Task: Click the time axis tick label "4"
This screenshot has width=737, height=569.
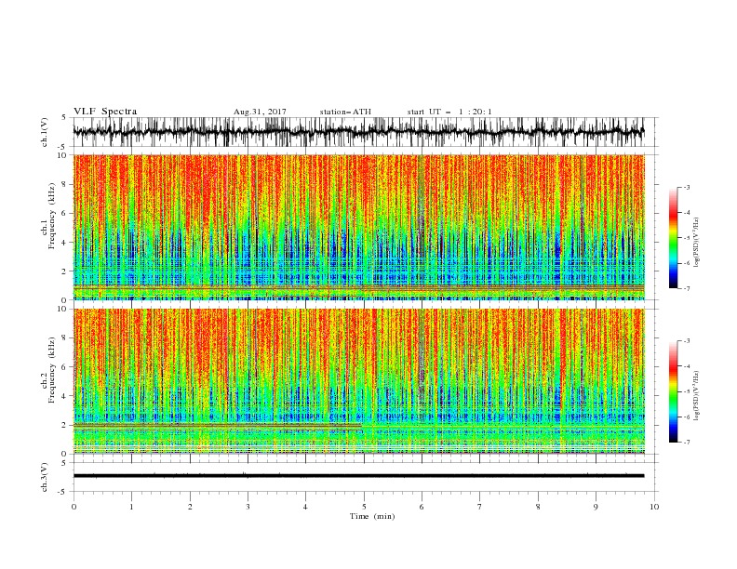Action: pos(305,507)
